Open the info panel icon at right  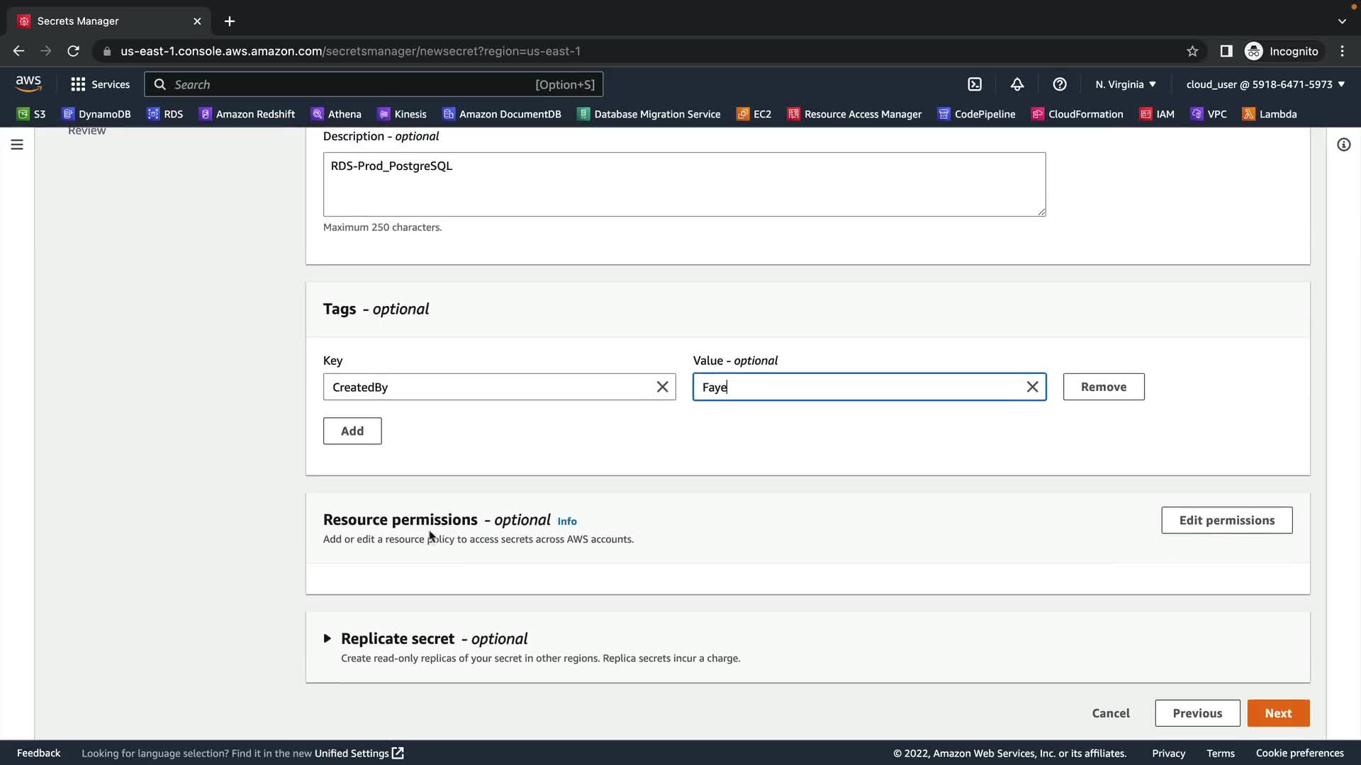1343,144
